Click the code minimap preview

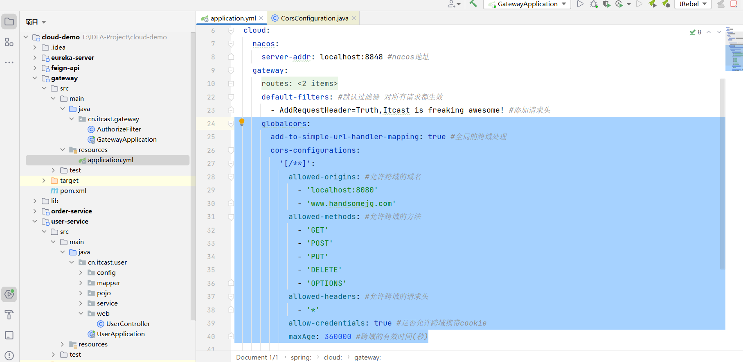pos(734,49)
